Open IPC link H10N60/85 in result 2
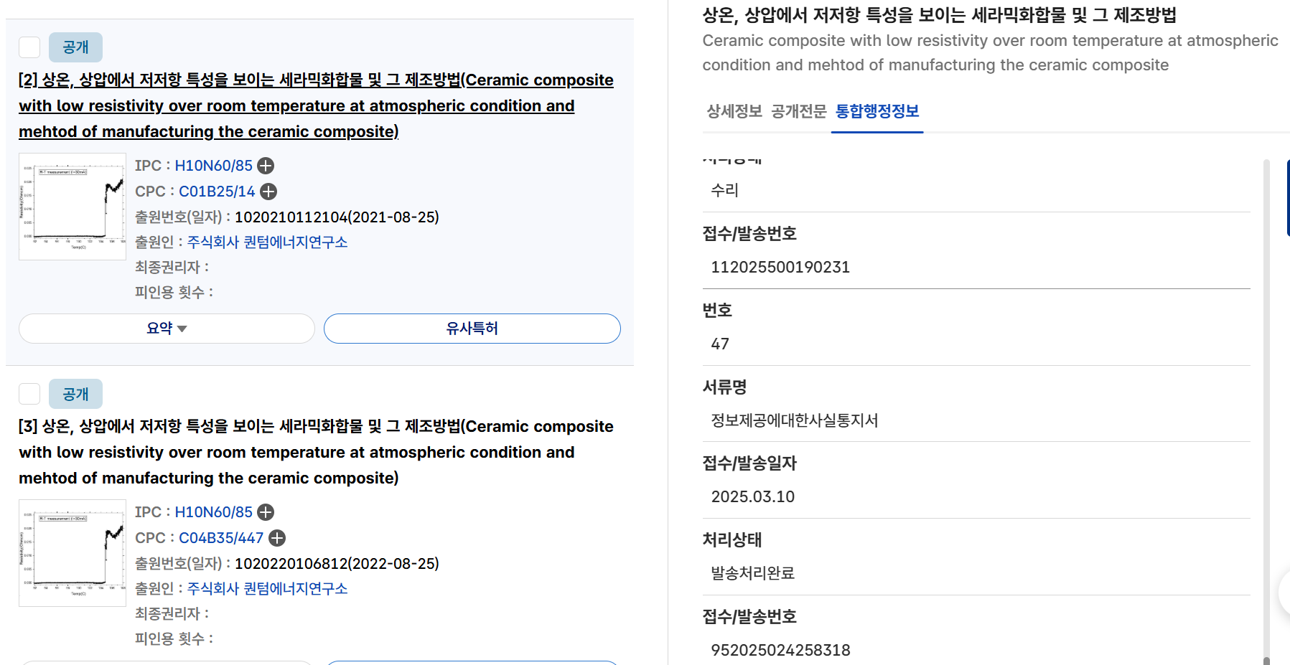 213,166
